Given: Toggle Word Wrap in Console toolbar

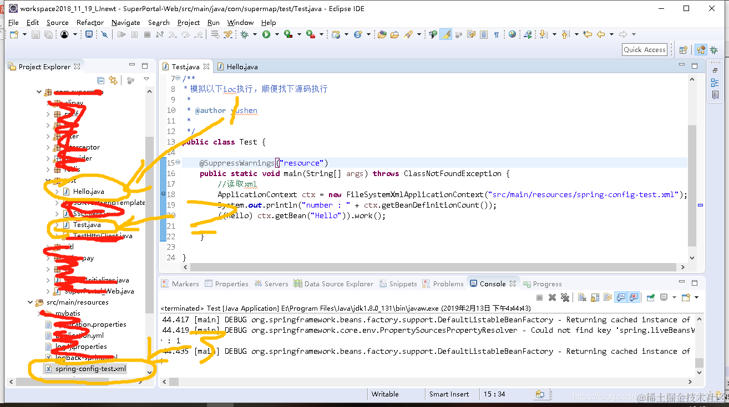Looking at the screenshot, I should 607,297.
